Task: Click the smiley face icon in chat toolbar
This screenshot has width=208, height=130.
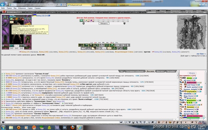Action: tap(149, 122)
